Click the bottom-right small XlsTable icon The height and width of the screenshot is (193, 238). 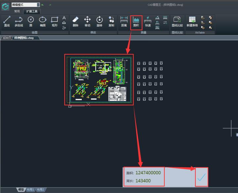pos(210,28)
